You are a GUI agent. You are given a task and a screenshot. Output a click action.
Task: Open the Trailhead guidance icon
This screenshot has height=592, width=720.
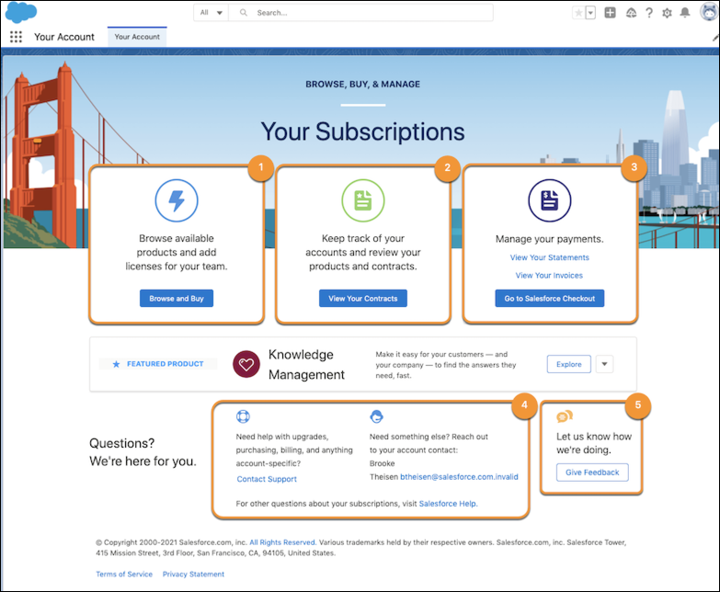632,13
